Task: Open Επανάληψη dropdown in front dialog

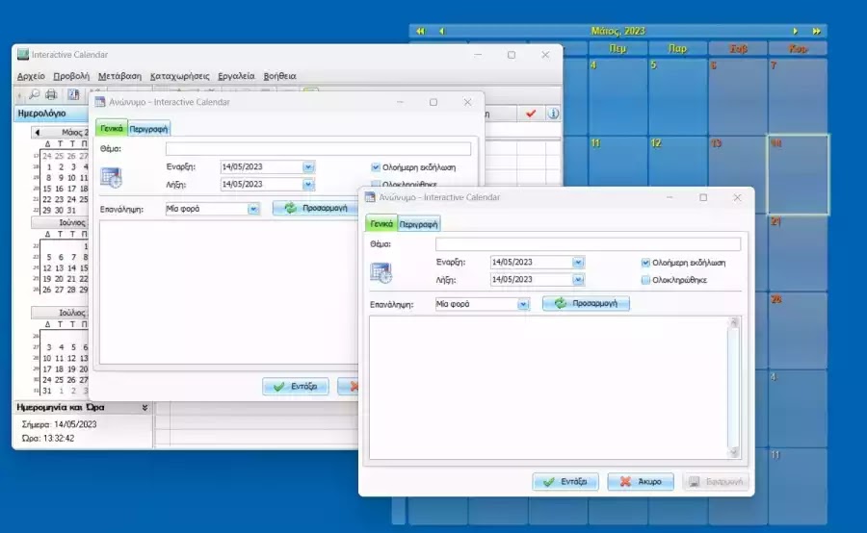Action: pos(523,304)
